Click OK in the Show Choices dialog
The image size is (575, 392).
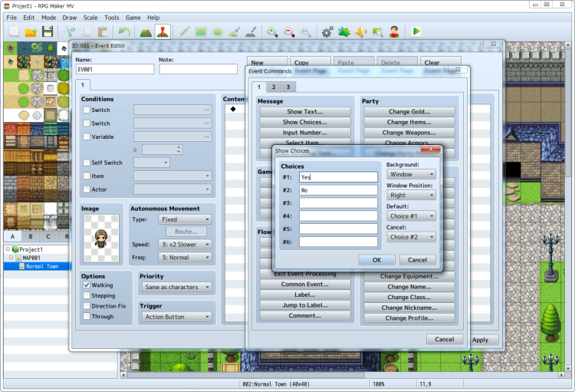tap(376, 260)
